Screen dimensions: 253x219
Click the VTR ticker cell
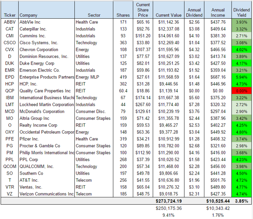[9, 187]
